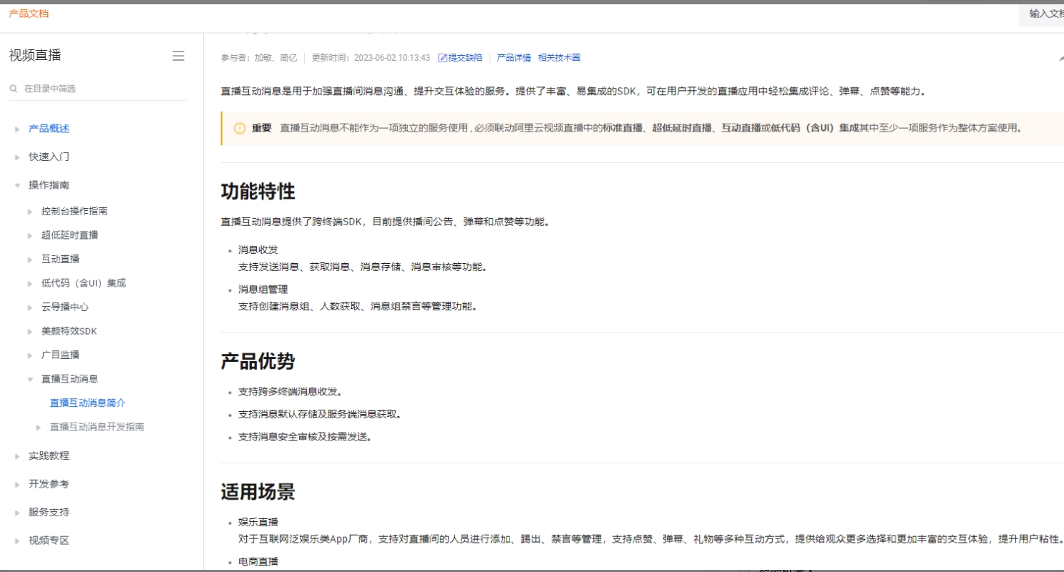Open 控制台操作指南 tree item

[74, 211]
